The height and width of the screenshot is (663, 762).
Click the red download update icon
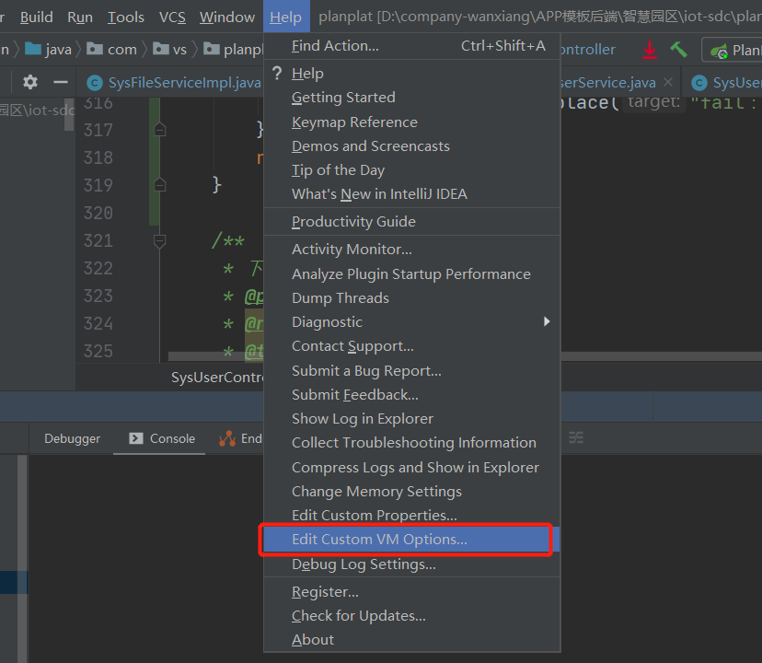click(x=650, y=50)
